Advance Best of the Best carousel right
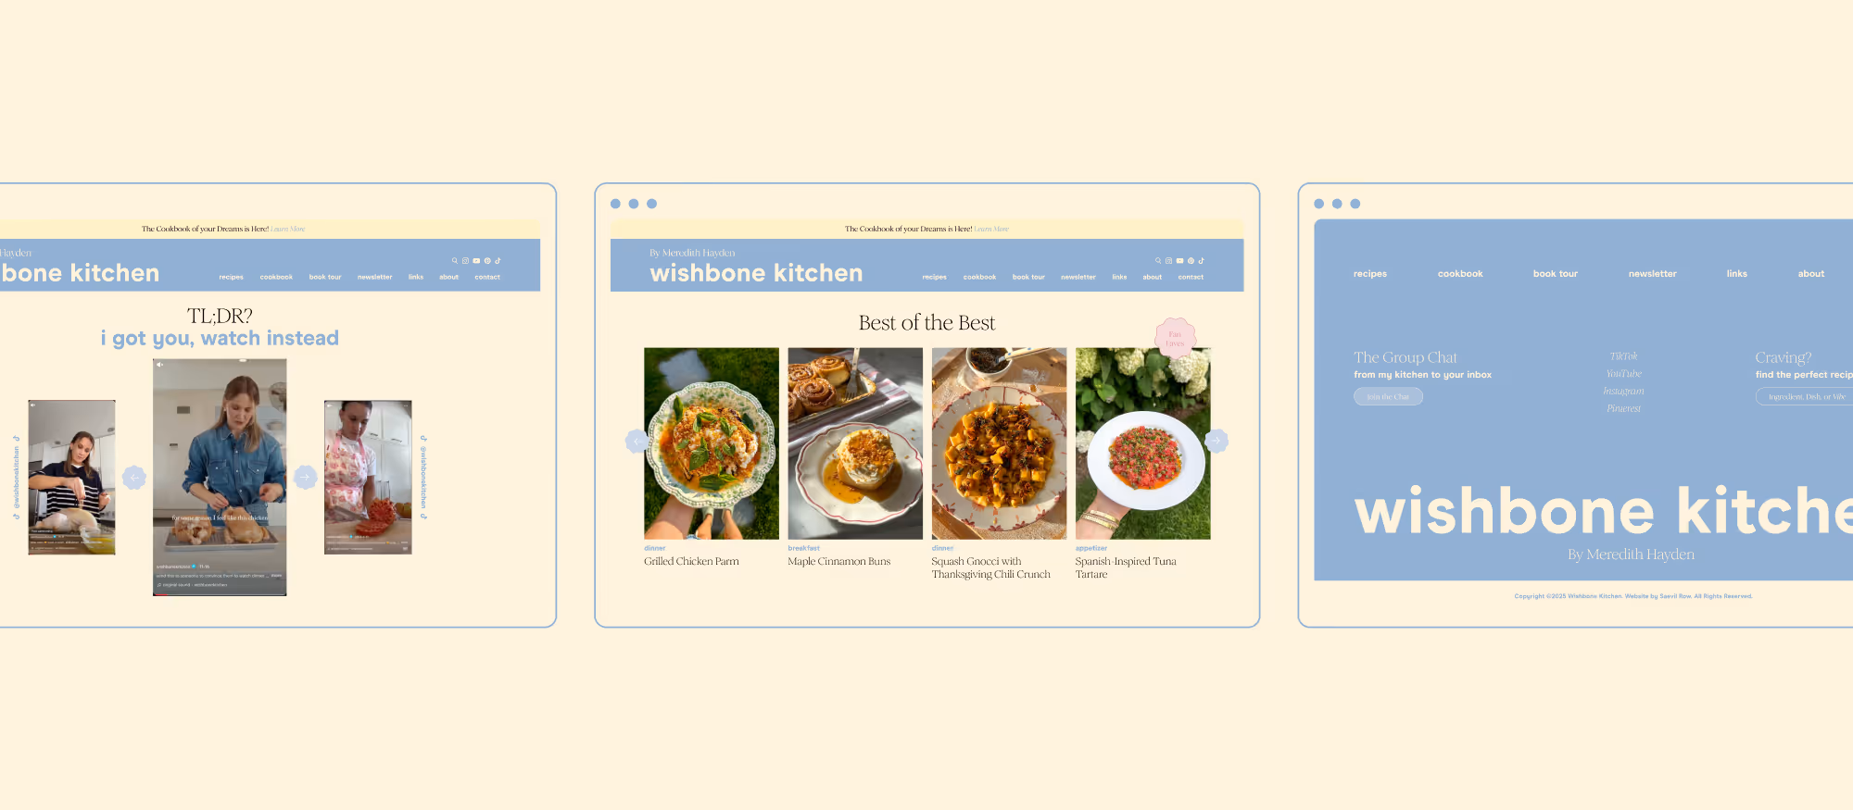This screenshot has width=1853, height=810. coord(1216,441)
